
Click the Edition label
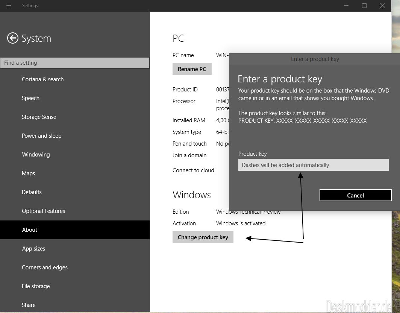tap(180, 212)
